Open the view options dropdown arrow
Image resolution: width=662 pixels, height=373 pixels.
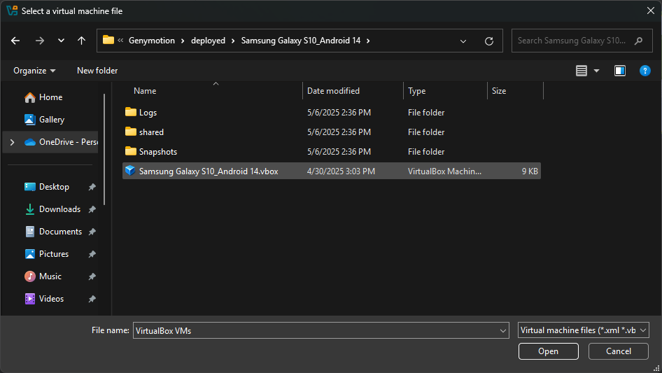pyautogui.click(x=596, y=71)
